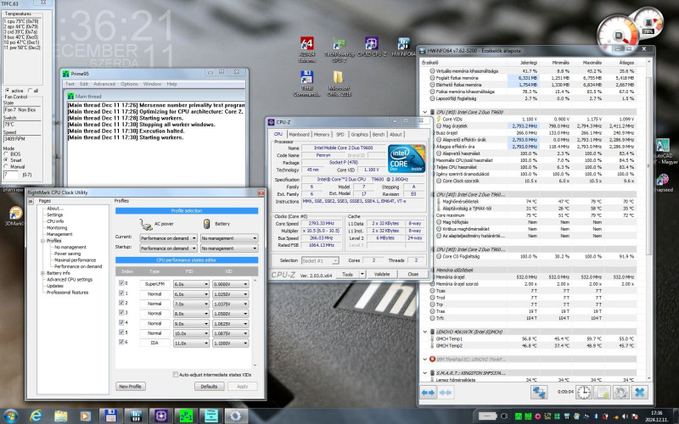Toggle index 3 performance state checkbox
Image resolution: width=679 pixels, height=424 pixels.
tap(121, 312)
